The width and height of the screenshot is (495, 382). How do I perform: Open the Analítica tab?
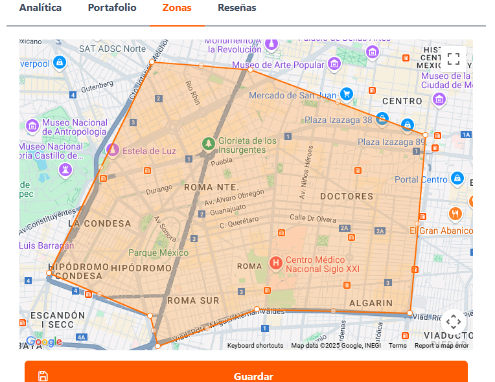point(40,8)
